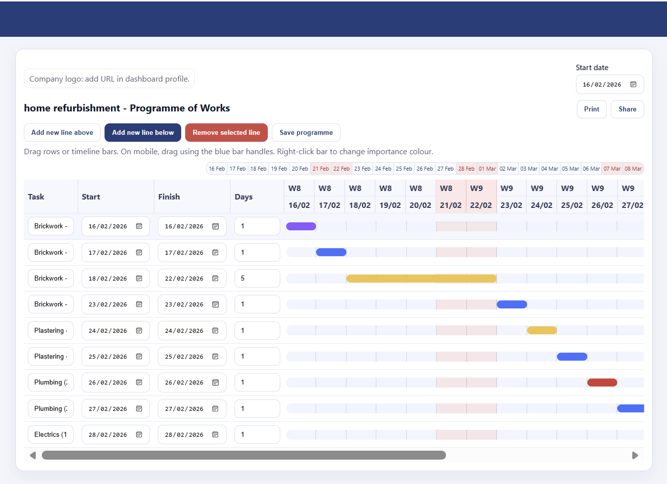Open calendar picker for programme Start date

click(633, 85)
